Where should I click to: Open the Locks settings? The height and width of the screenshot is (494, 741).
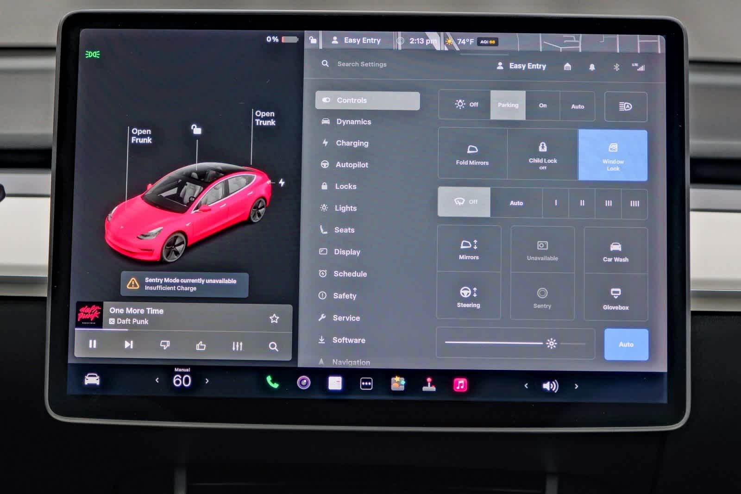click(339, 186)
